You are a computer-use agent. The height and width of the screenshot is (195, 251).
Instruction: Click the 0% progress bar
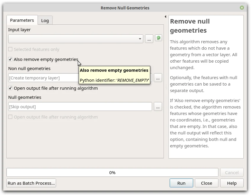112,173
